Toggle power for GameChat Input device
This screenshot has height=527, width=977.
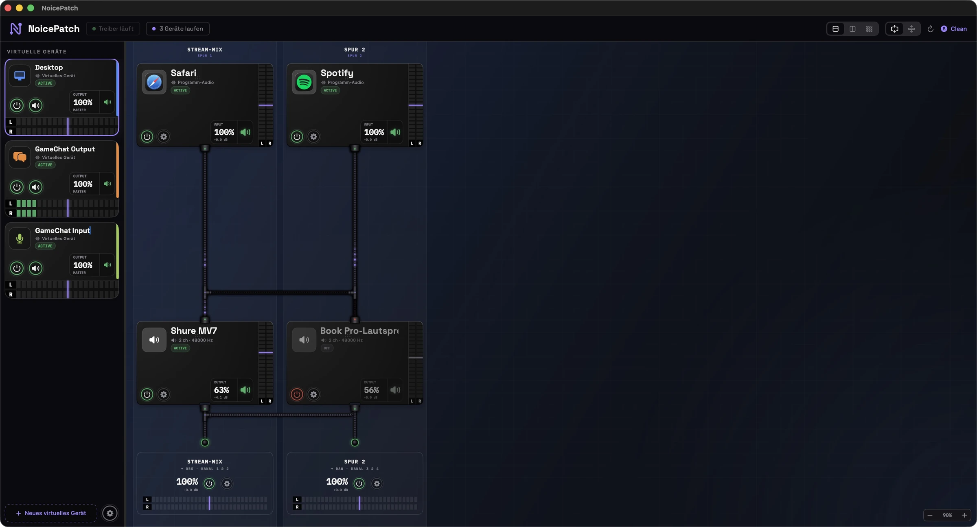(x=17, y=268)
